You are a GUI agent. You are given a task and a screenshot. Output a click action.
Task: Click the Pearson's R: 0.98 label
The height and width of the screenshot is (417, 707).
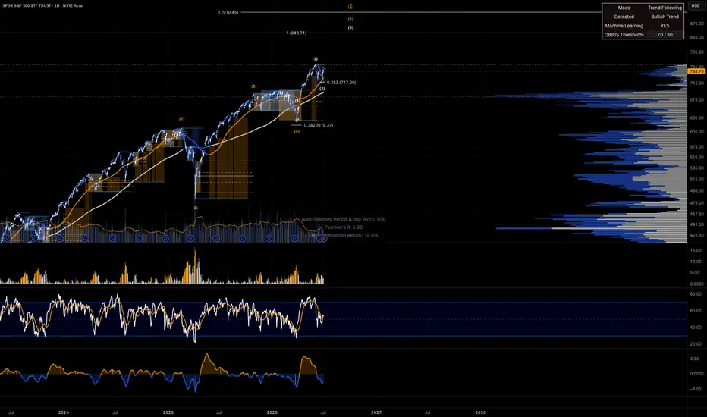(344, 227)
